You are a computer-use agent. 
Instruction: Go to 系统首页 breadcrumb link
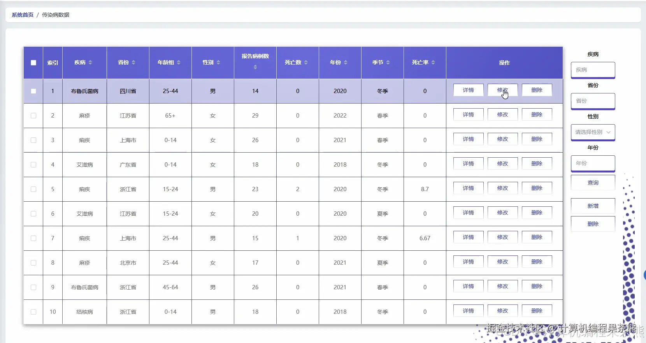tap(23, 15)
